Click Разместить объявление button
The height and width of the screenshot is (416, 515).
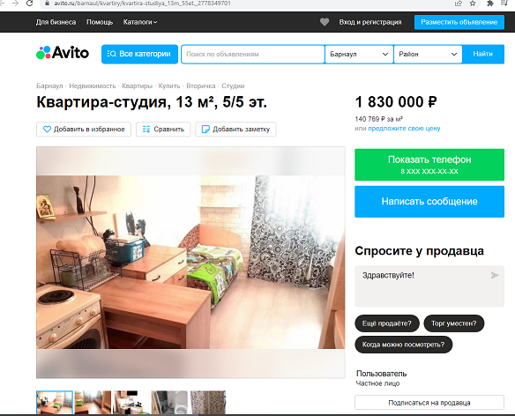(459, 22)
